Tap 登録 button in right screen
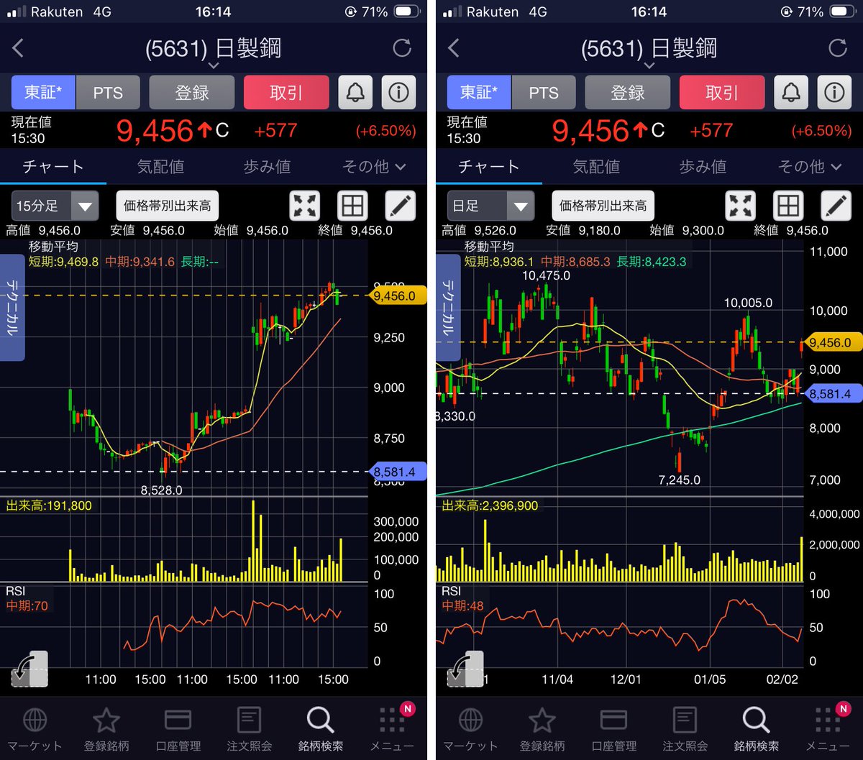The height and width of the screenshot is (760, 863). coord(628,92)
